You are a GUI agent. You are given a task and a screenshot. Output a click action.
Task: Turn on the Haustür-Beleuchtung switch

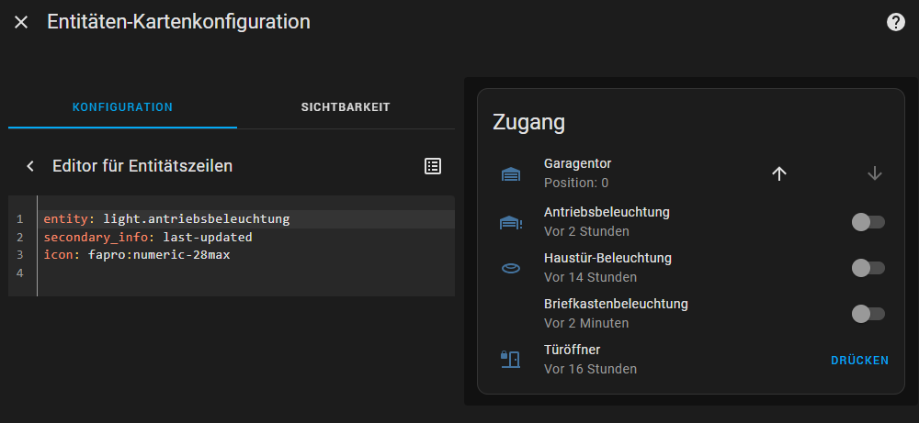tap(868, 268)
